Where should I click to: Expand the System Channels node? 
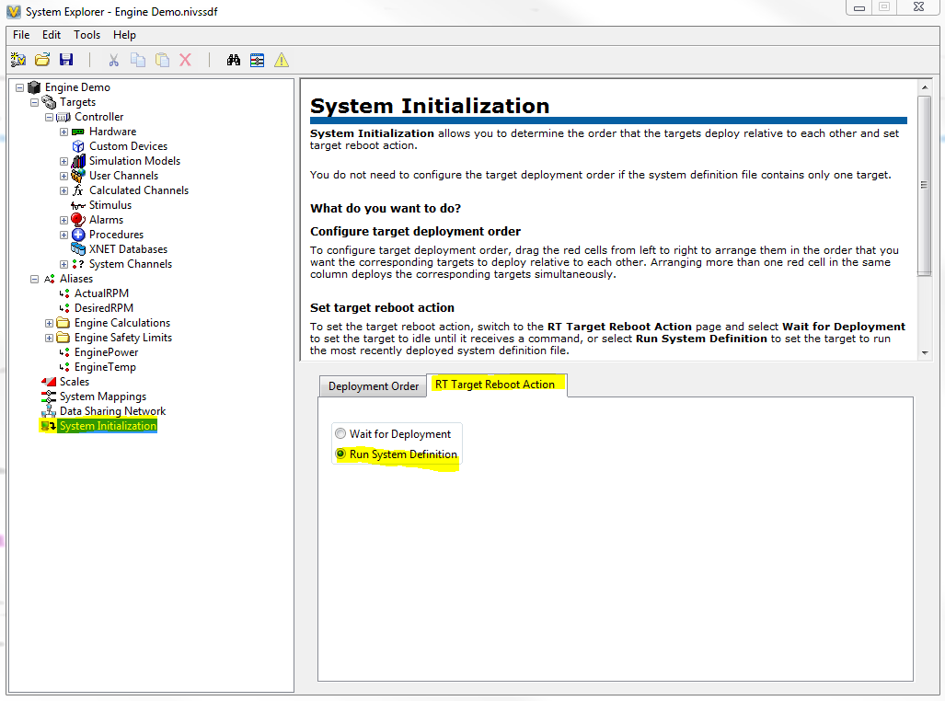63,264
